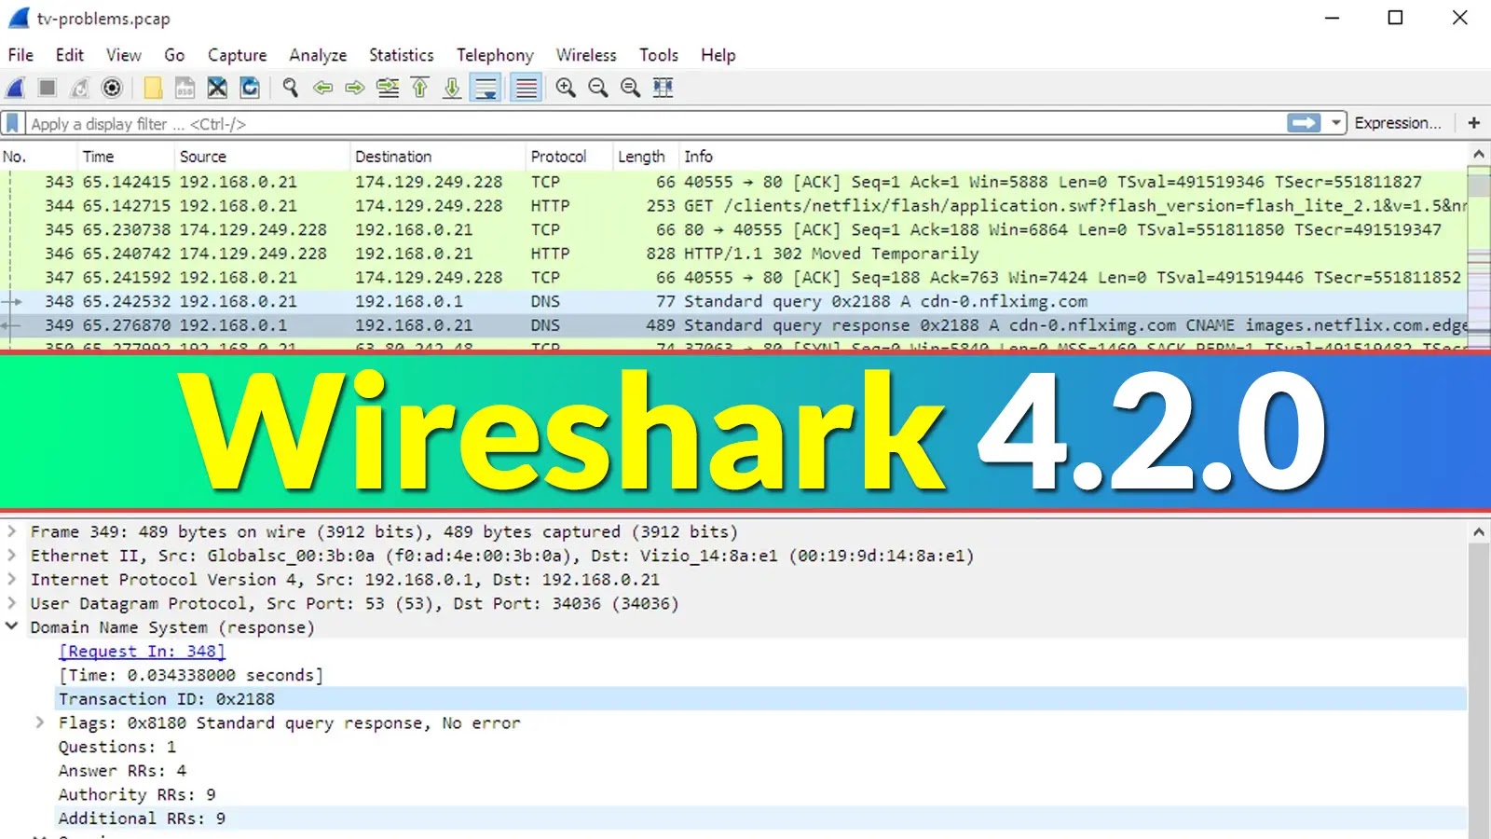Expand the Flags 0x8180 field

coord(40,722)
